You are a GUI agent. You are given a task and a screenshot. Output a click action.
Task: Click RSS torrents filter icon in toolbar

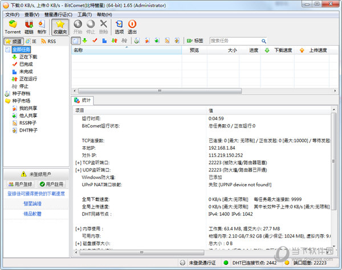[x=167, y=40]
